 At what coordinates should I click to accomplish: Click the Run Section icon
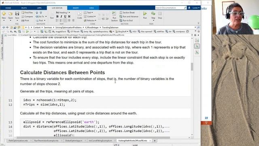click(x=114, y=14)
